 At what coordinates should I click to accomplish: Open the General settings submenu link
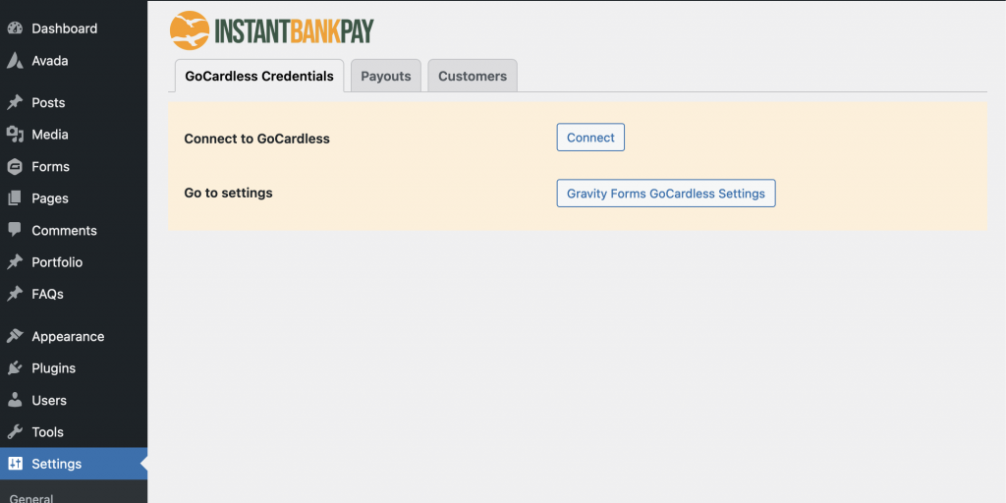coord(30,498)
